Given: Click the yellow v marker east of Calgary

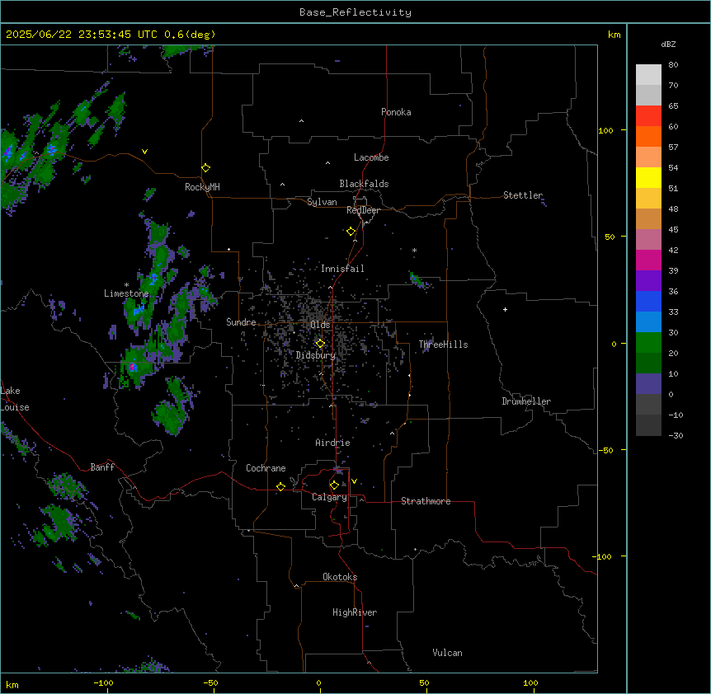Looking at the screenshot, I should click(x=354, y=481).
